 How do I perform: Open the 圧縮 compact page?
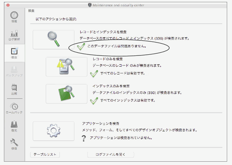tap(14, 89)
